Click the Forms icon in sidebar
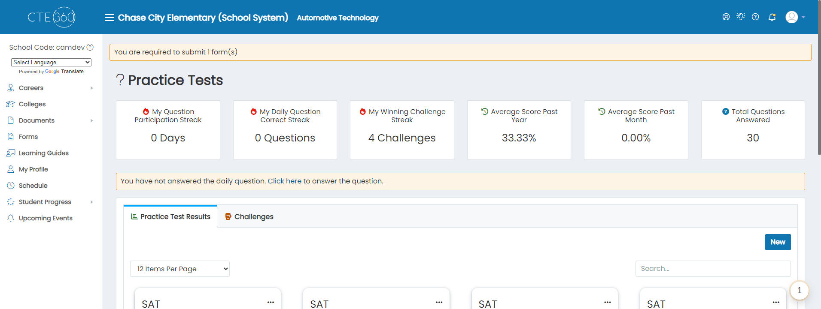 click(11, 137)
